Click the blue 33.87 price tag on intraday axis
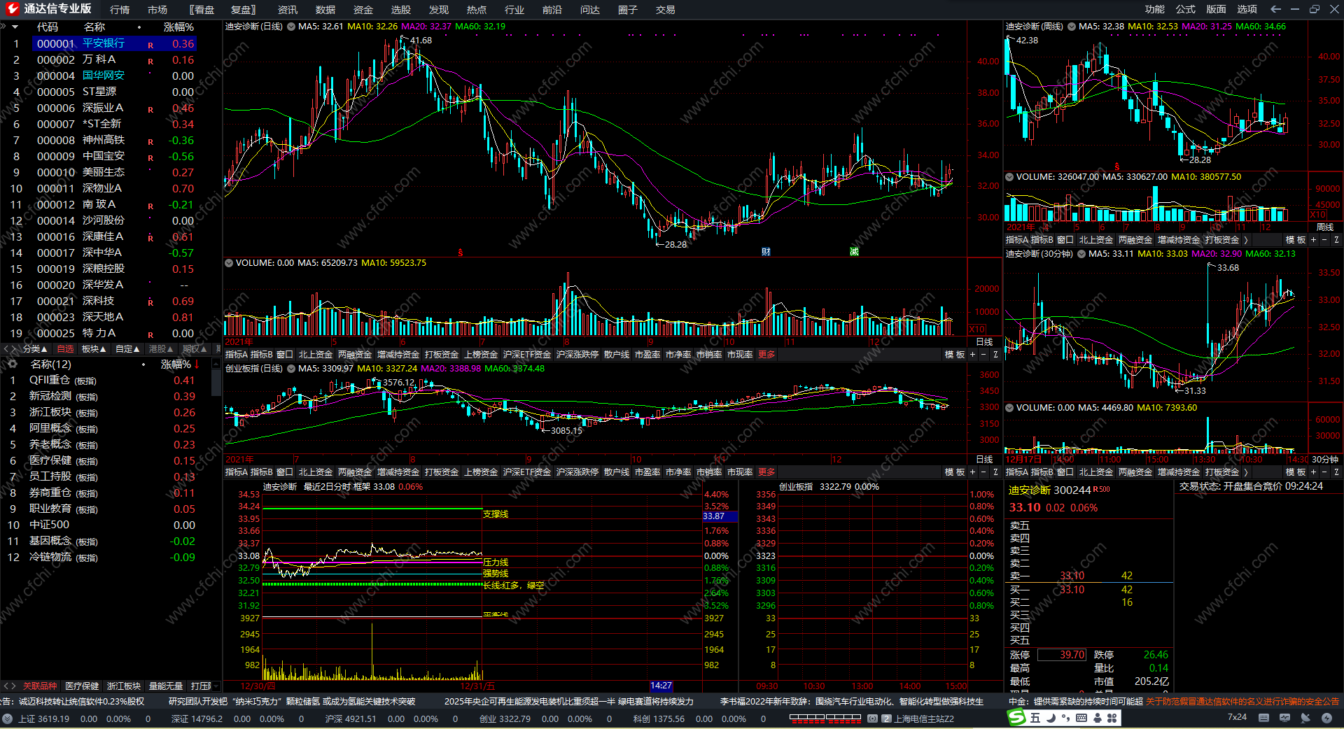 point(719,516)
